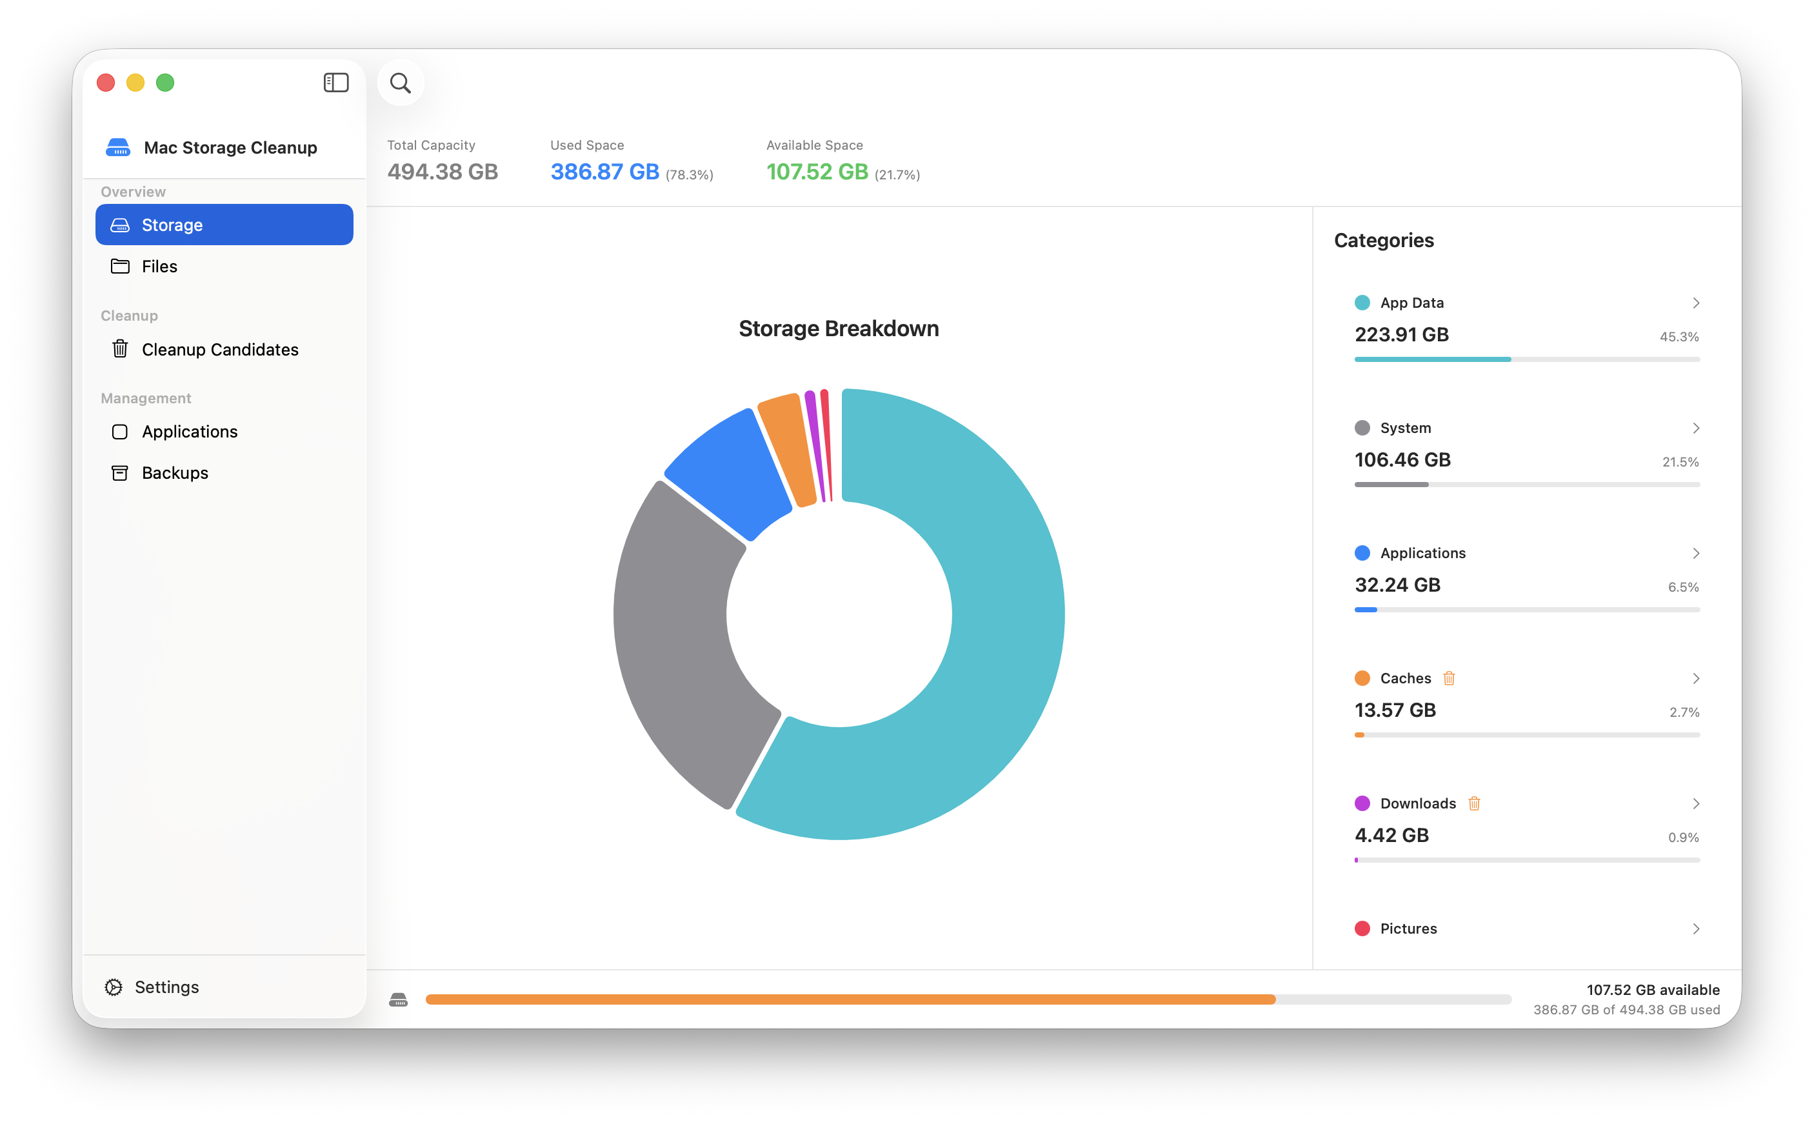Click the 13.57 GB Caches size
The image size is (1814, 1124).
click(x=1394, y=710)
